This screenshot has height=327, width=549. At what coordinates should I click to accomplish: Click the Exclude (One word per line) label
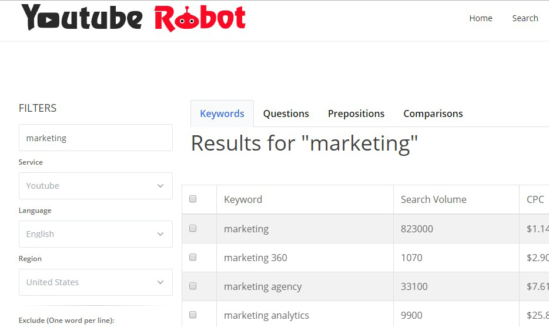click(66, 321)
